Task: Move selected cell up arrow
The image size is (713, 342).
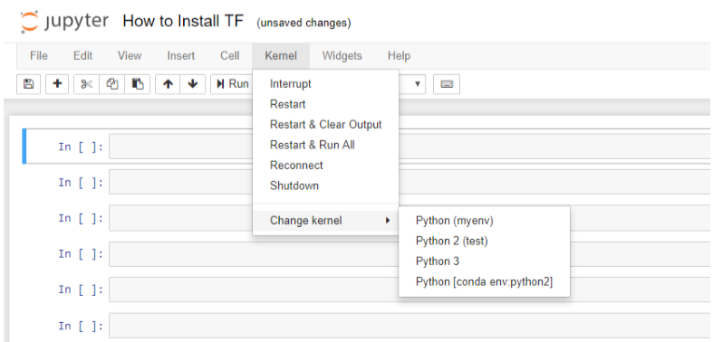Action: coord(168,84)
